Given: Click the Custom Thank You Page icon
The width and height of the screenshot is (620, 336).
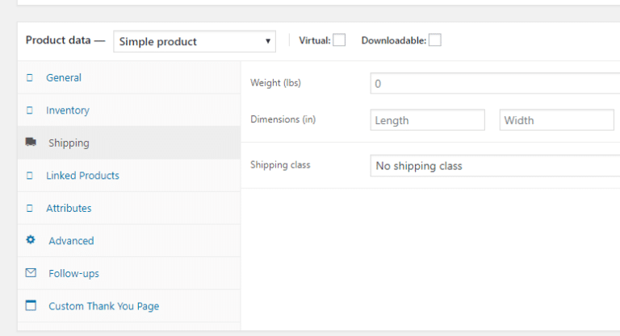Looking at the screenshot, I should click(x=31, y=306).
